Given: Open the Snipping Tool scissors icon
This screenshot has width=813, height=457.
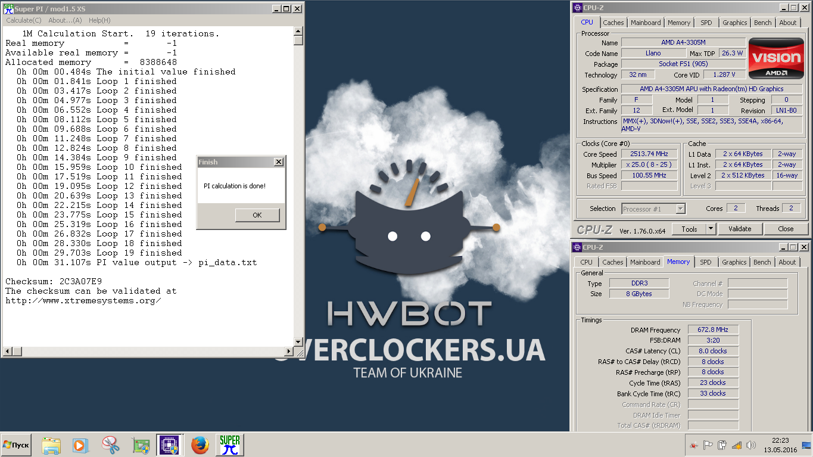Looking at the screenshot, I should coord(110,444).
